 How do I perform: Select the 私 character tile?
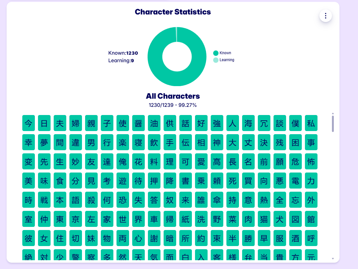point(311,123)
